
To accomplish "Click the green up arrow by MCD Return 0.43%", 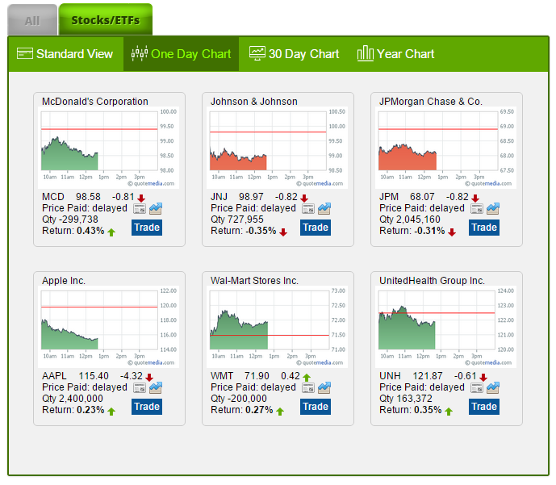I will tap(111, 232).
